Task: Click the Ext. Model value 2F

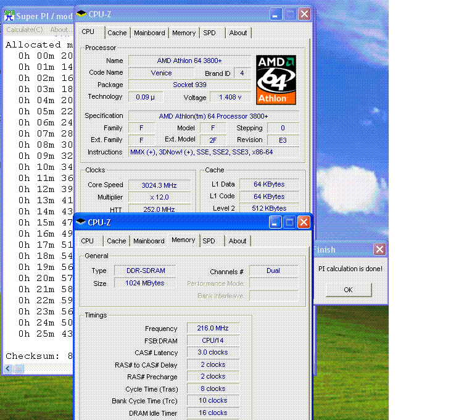Action: pyautogui.click(x=213, y=140)
